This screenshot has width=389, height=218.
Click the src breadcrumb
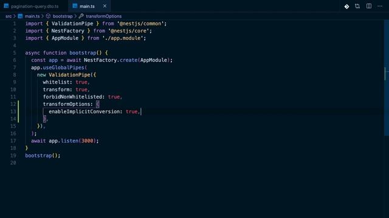(x=9, y=16)
